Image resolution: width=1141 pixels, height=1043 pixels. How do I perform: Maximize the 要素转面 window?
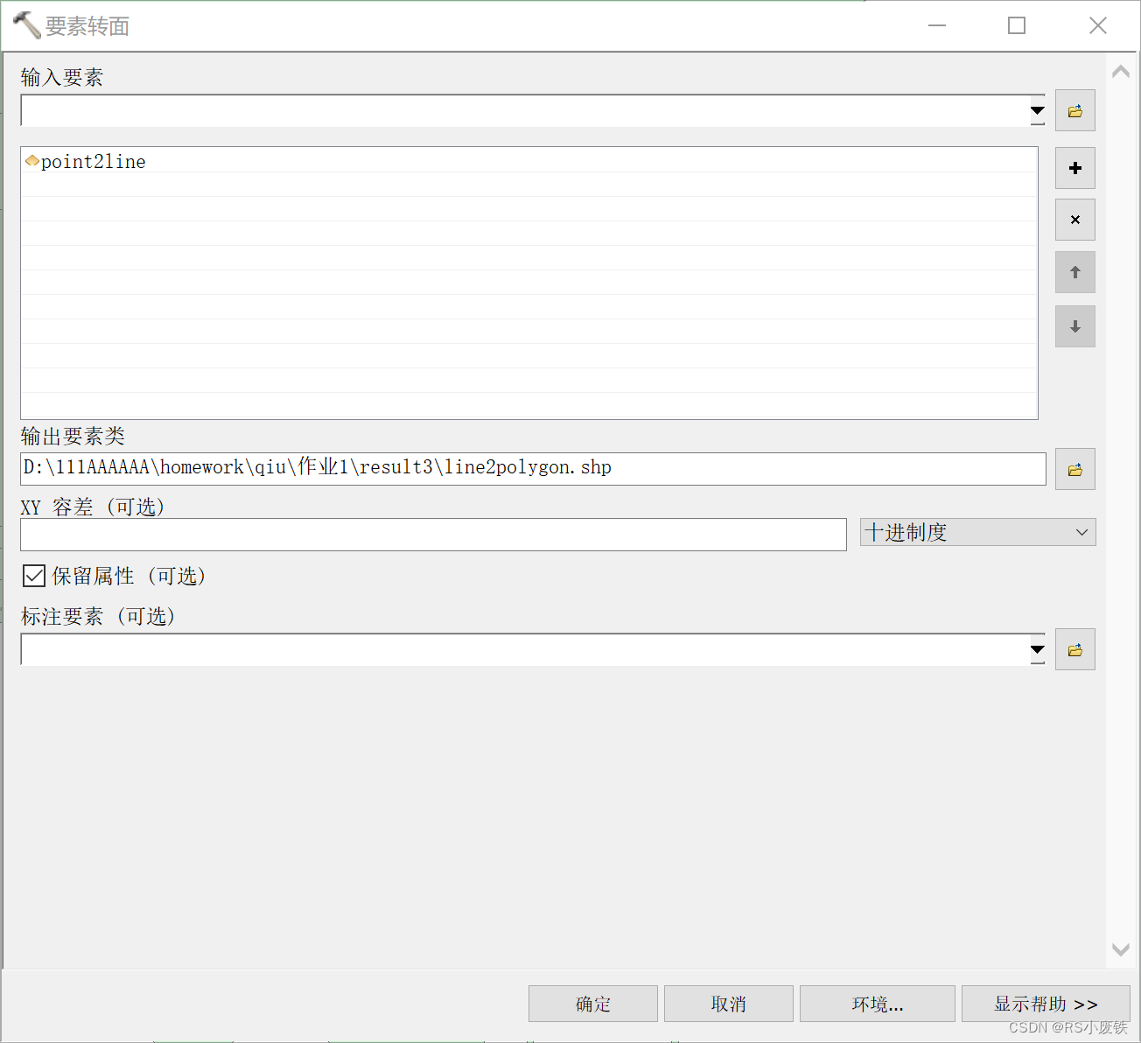[1017, 25]
